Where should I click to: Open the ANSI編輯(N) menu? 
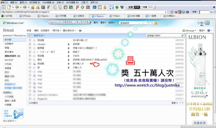click(x=72, y=2)
